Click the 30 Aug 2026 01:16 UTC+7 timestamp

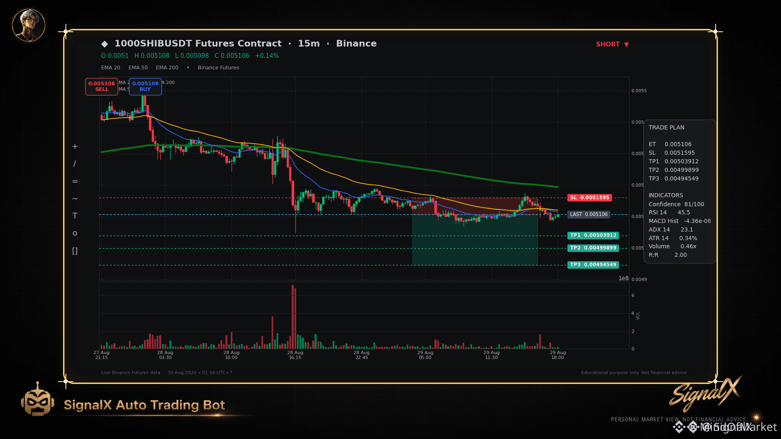tap(200, 373)
